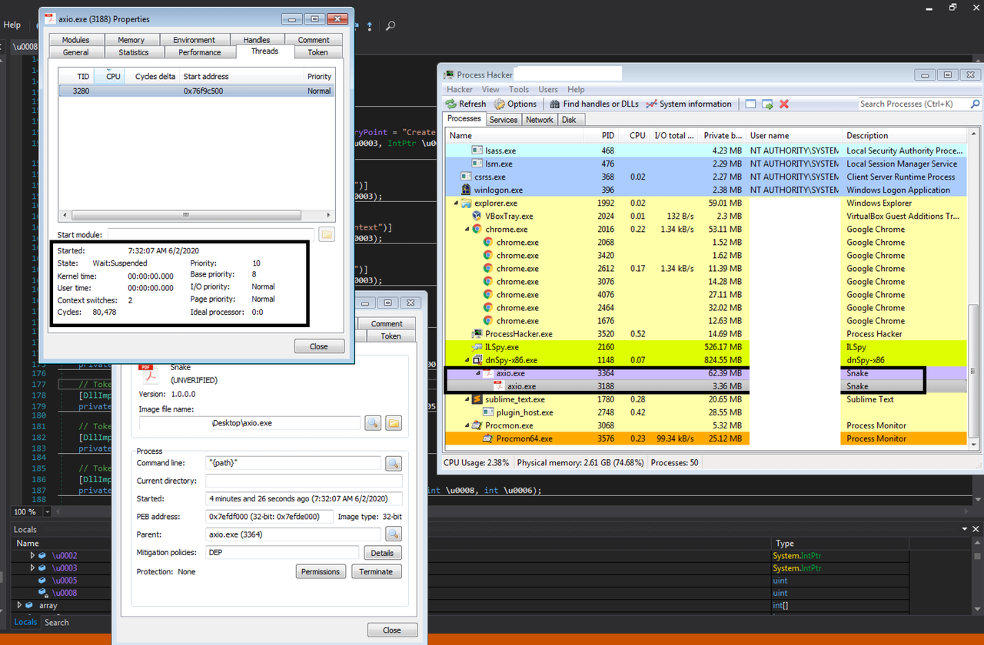Open the Network tab in Process Hacker
The image size is (984, 645).
[540, 120]
